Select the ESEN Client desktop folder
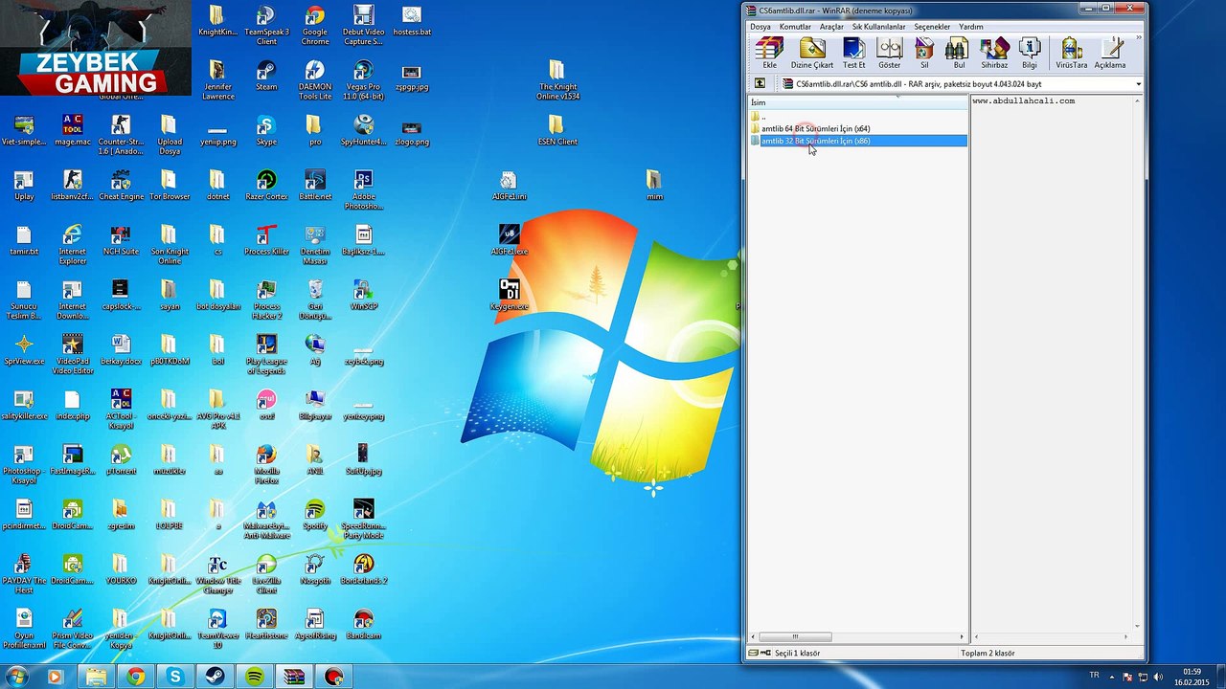Viewport: 1226px width, 689px height. click(x=557, y=131)
